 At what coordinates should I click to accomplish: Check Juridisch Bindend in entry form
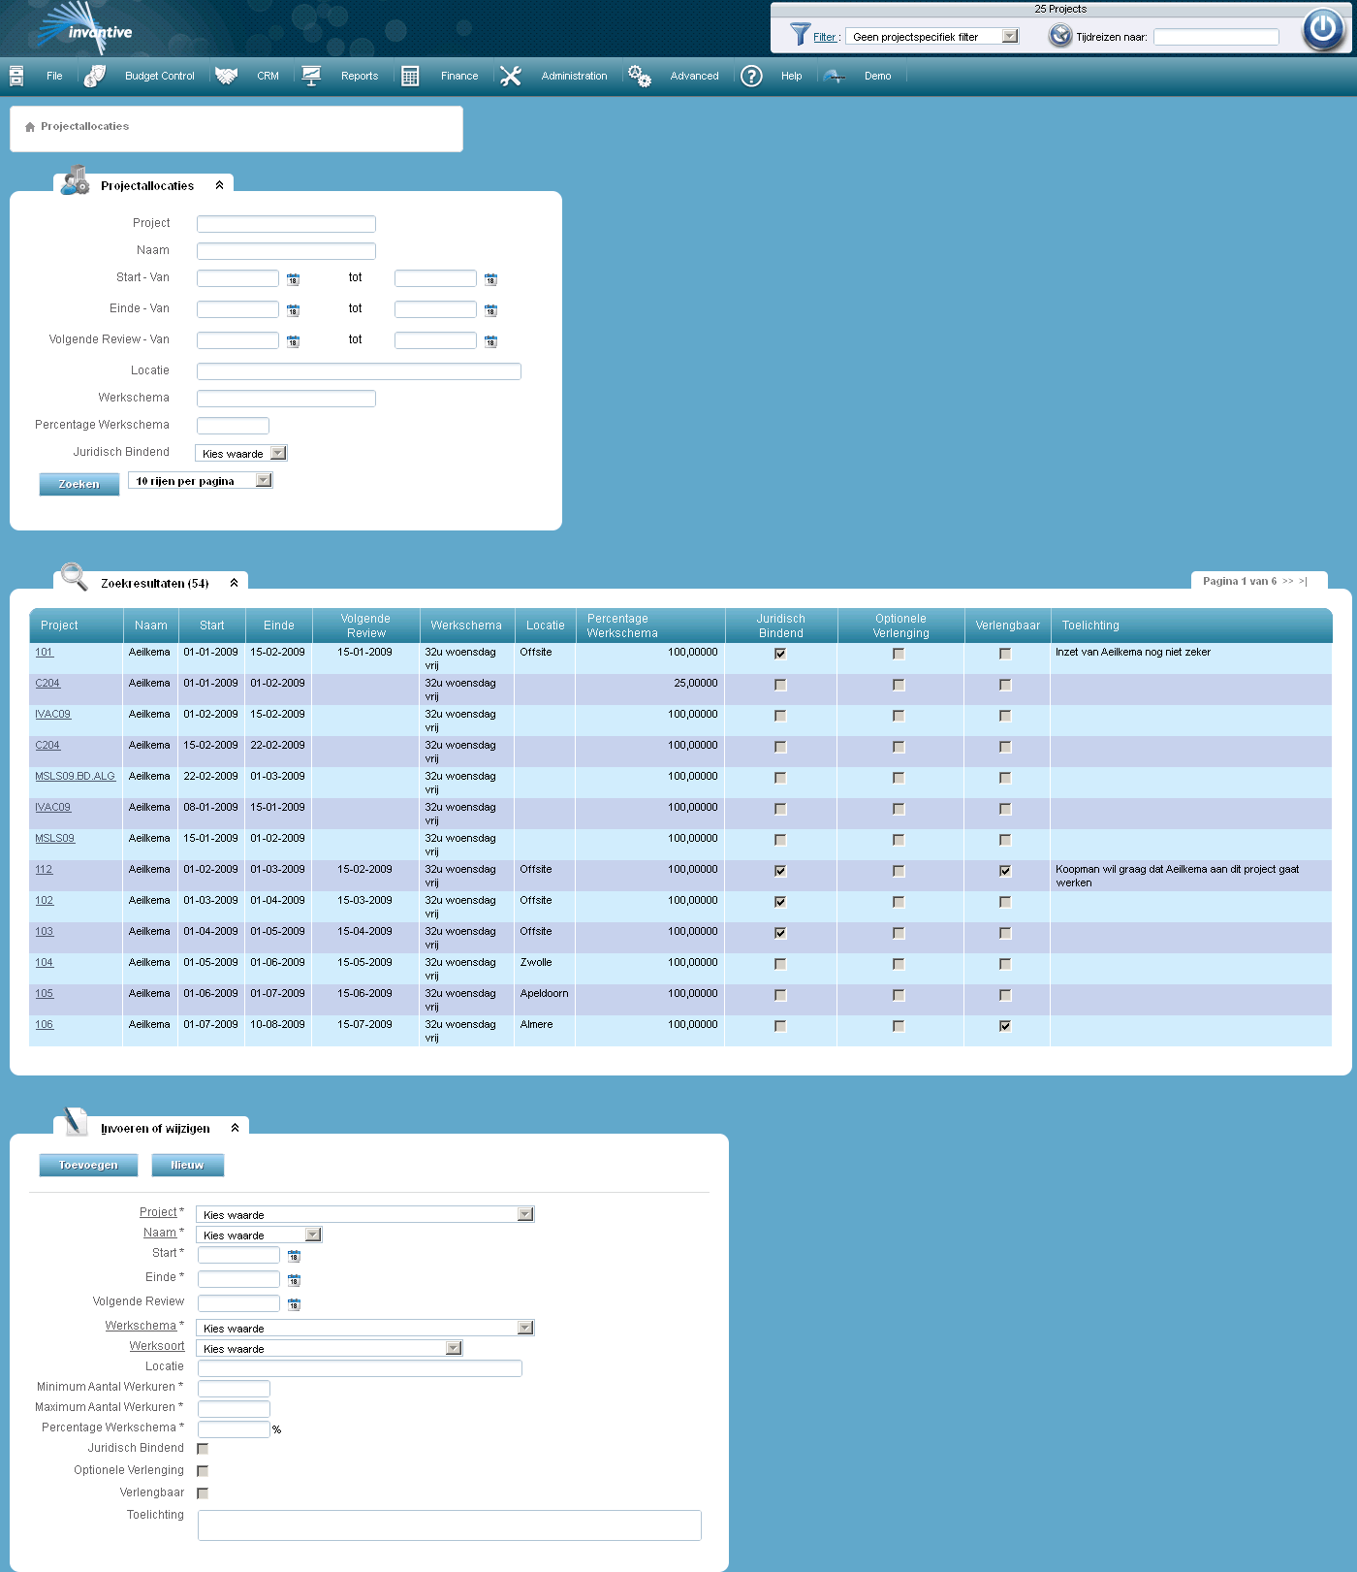(203, 1449)
